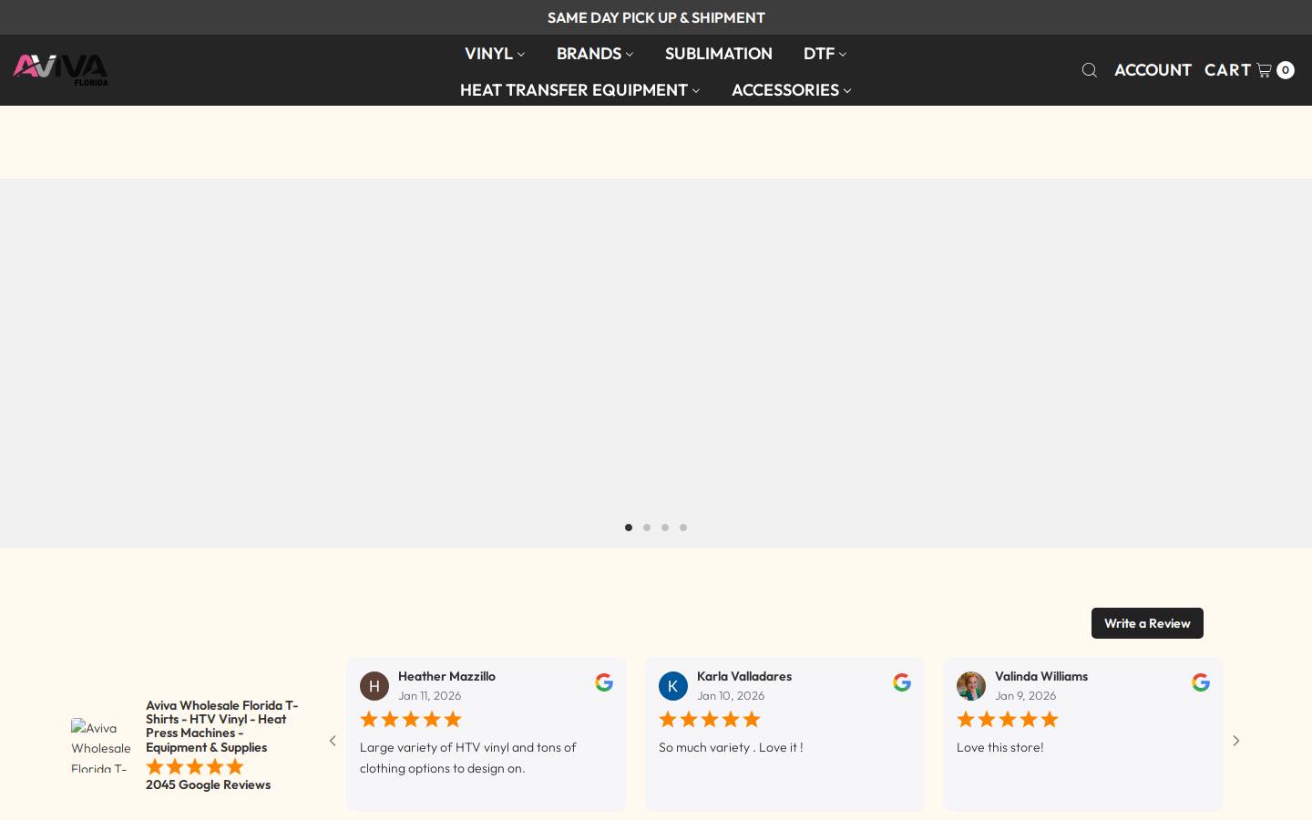1312x820 pixels.
Task: Select first slideshow dot
Action: (x=629, y=528)
